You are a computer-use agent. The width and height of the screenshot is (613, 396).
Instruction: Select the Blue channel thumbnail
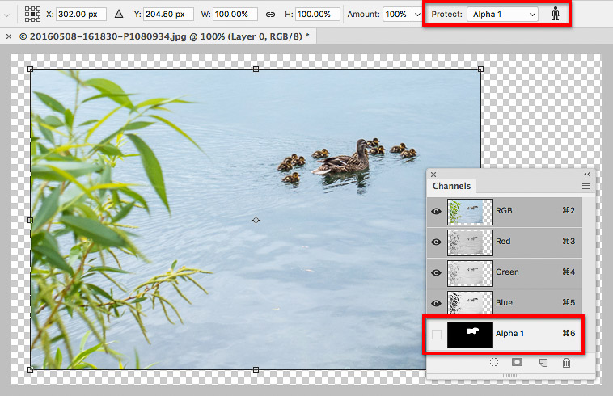[470, 303]
